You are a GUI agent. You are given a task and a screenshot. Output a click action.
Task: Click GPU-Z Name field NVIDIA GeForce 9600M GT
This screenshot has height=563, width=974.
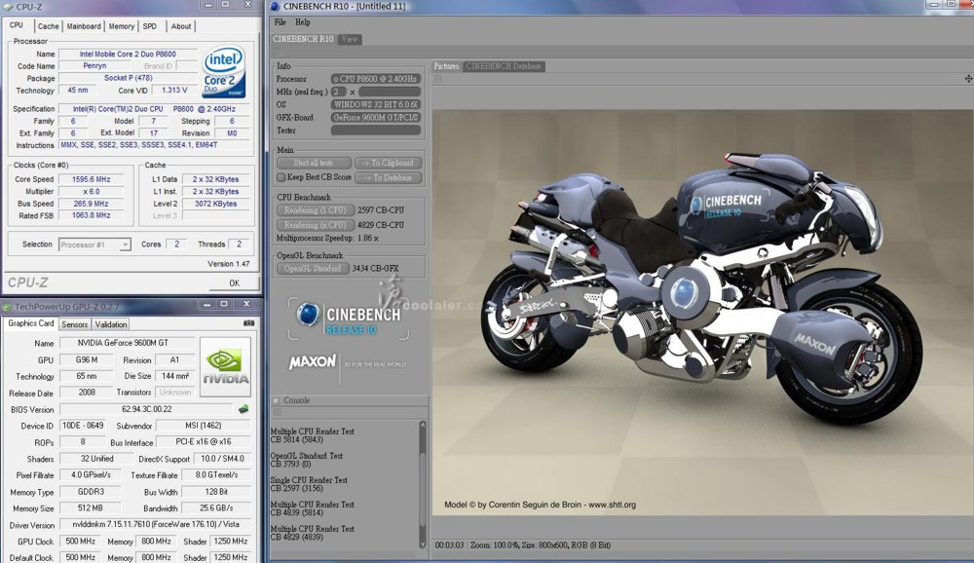(127, 343)
